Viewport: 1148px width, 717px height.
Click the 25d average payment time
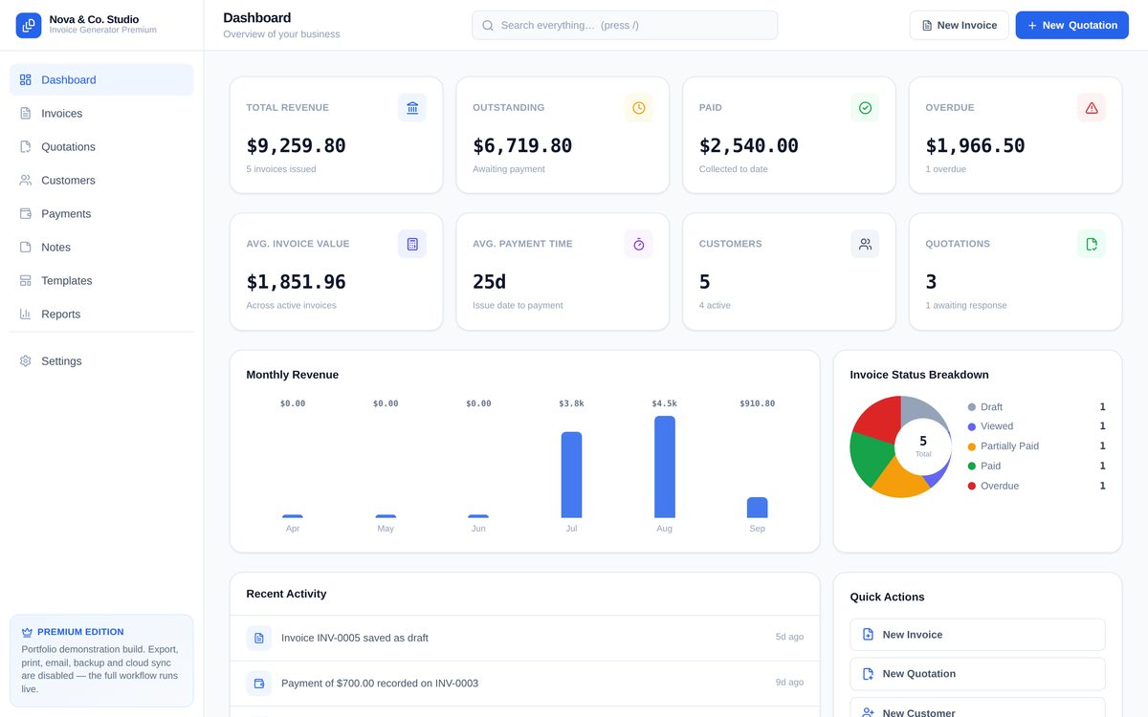point(489,282)
